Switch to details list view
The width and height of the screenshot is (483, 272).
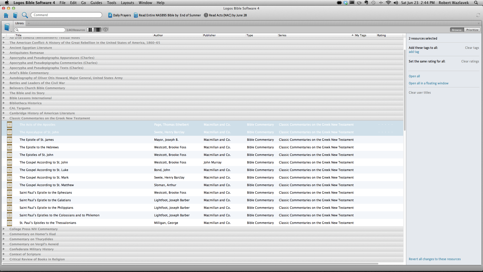[x=98, y=30]
